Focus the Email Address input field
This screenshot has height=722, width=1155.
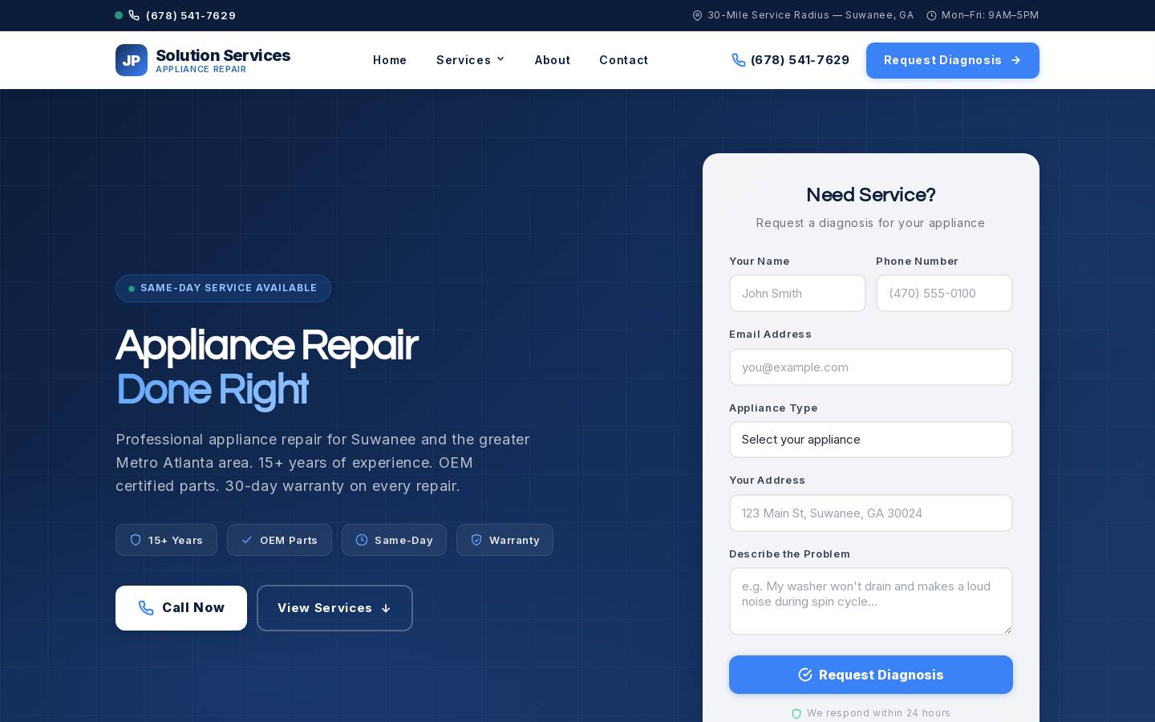871,367
